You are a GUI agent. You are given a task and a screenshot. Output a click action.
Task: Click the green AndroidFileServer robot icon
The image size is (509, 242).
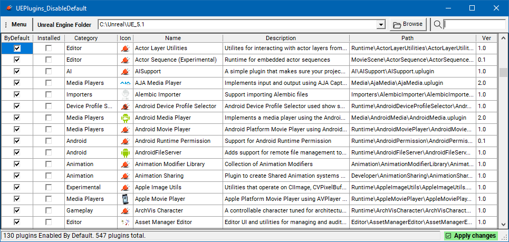tap(126, 152)
